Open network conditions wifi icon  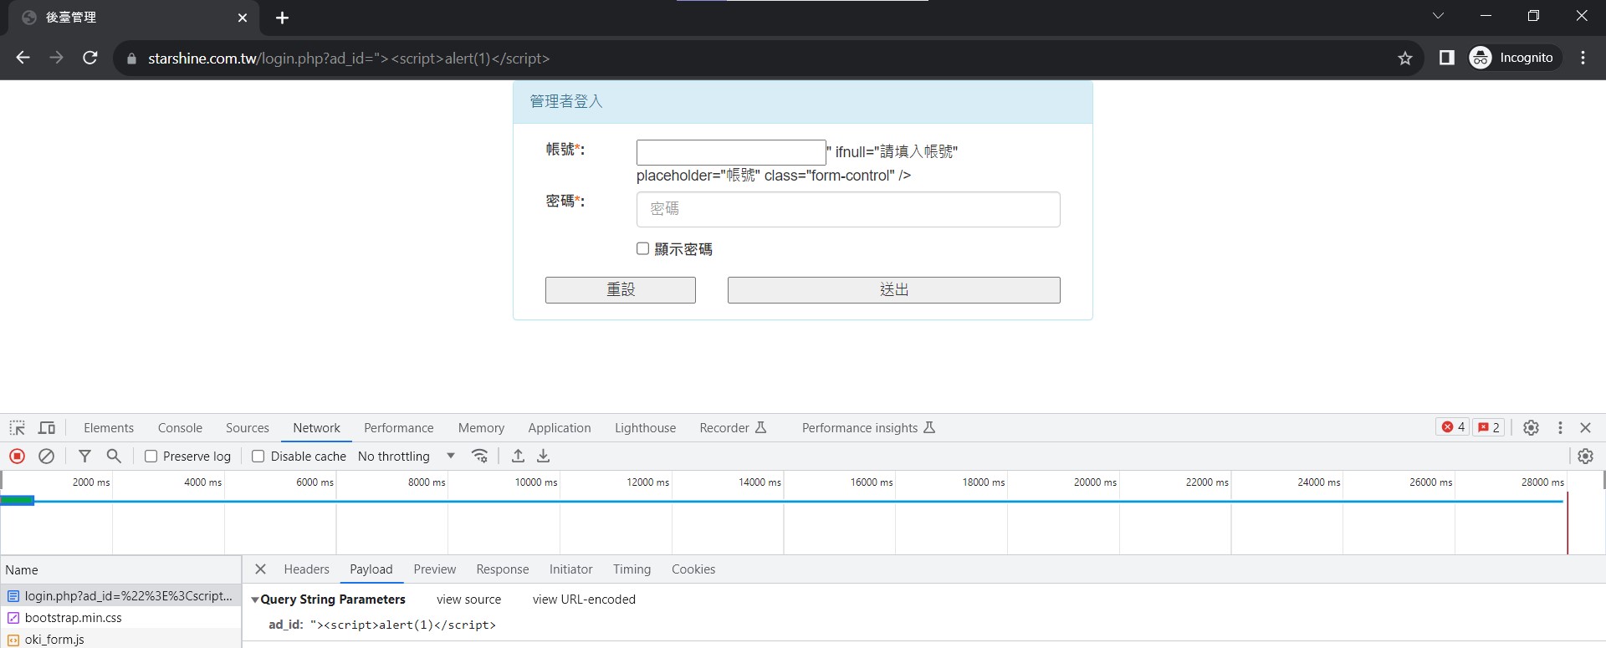480,456
